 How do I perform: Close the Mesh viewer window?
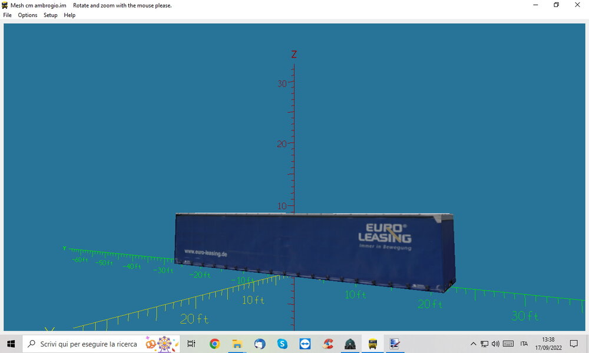pos(577,5)
